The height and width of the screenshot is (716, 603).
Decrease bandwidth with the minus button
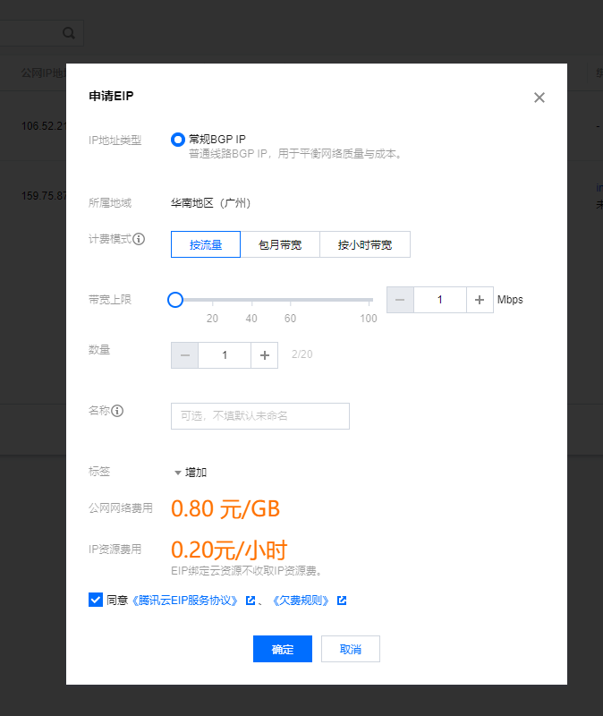click(x=400, y=300)
